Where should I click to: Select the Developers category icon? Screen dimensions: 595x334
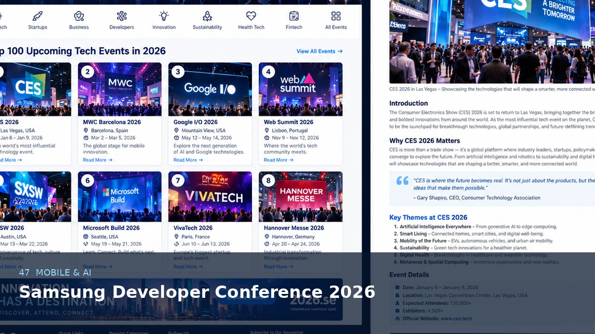121,16
